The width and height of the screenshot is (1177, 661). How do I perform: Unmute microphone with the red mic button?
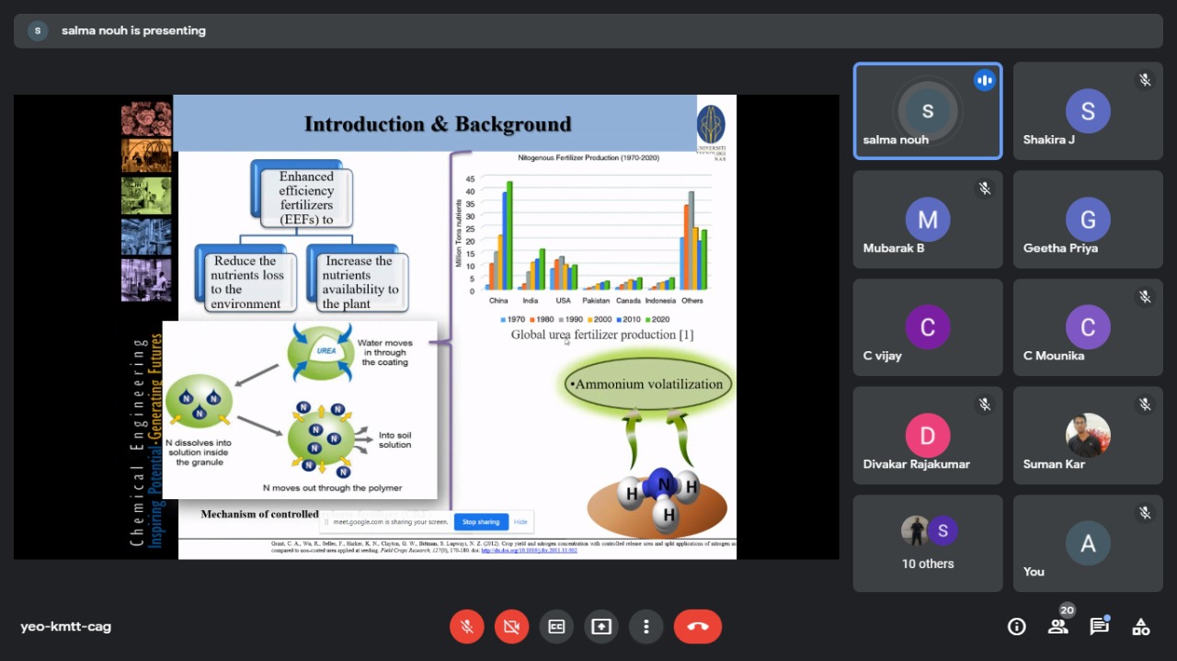click(x=466, y=627)
